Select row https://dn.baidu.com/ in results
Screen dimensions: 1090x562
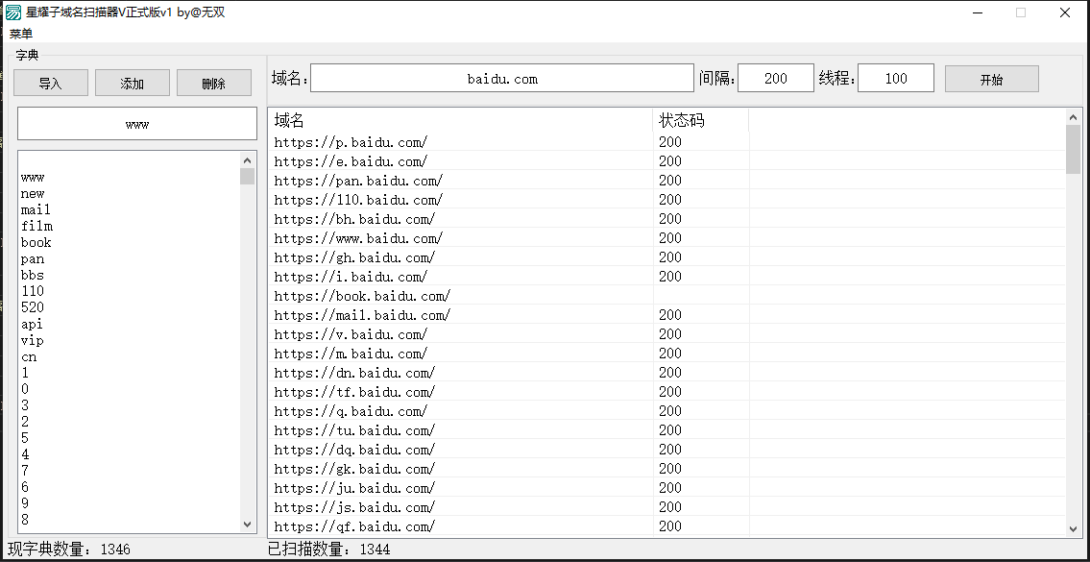(666, 373)
